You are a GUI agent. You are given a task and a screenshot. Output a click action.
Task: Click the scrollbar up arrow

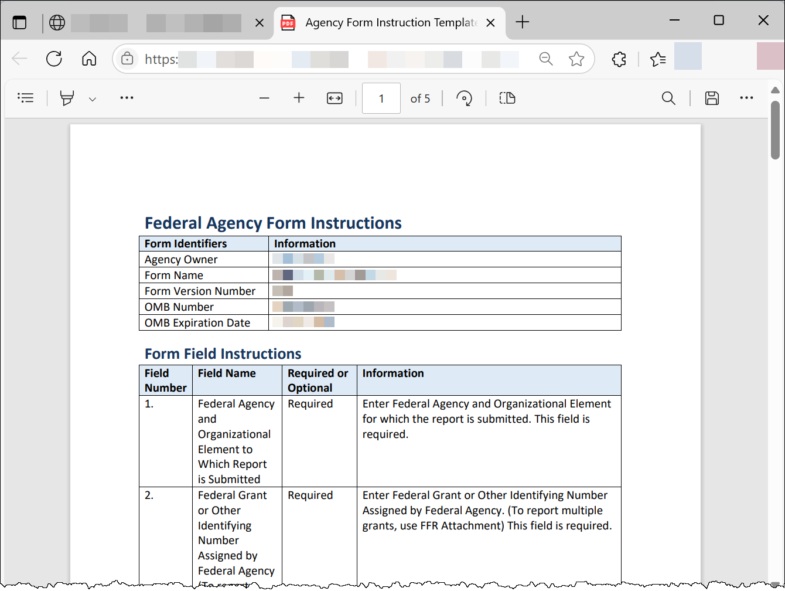[x=775, y=90]
